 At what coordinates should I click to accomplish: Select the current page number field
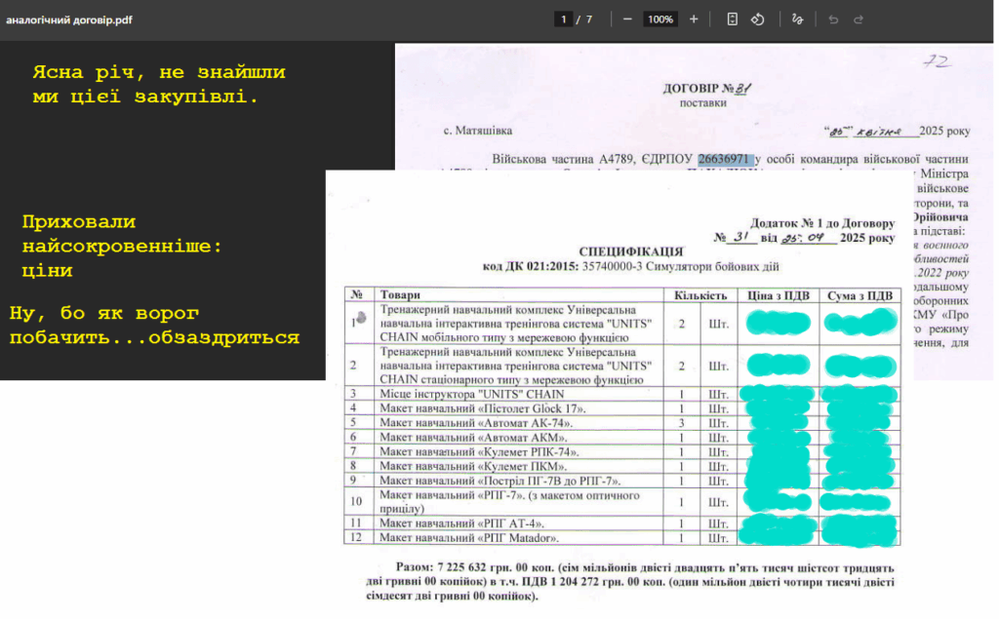(563, 19)
